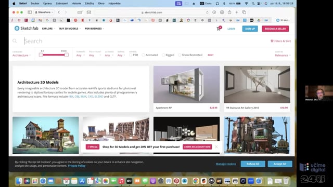Expand the Explore menu
333x187 pixels.
point(48,29)
